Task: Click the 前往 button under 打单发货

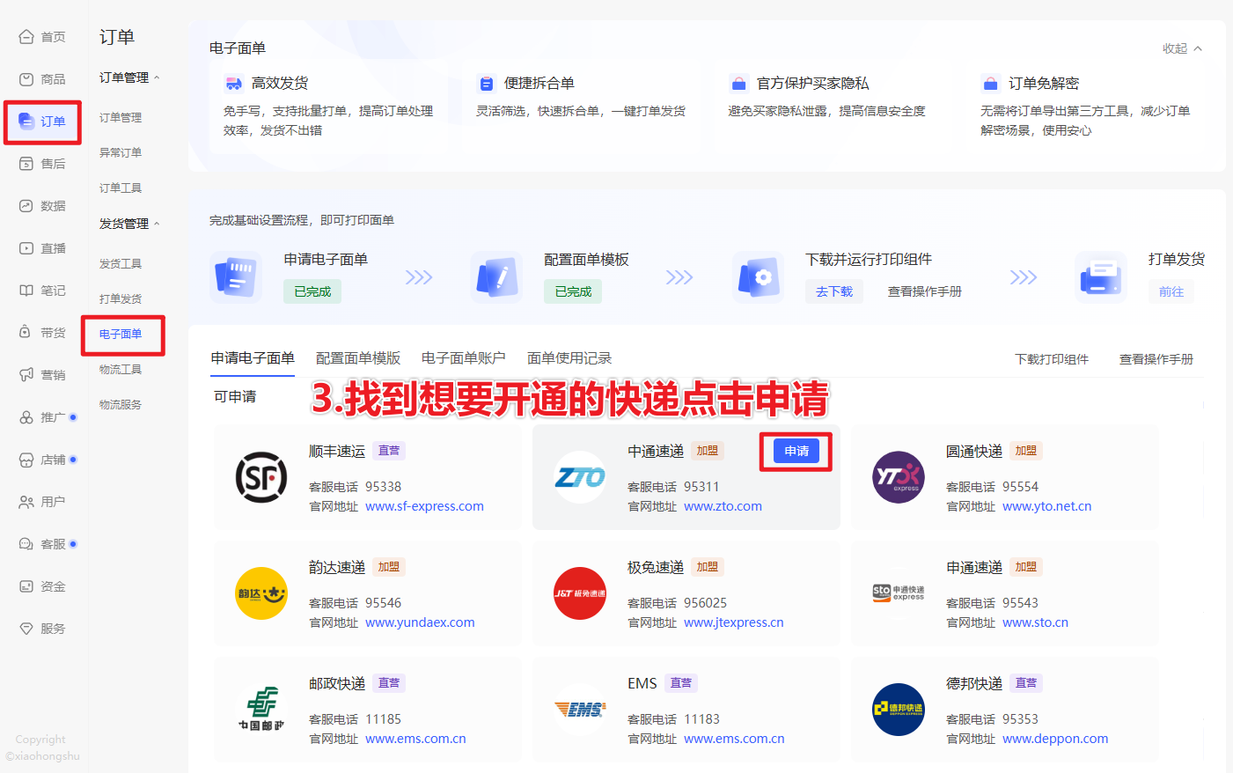Action: click(1171, 291)
